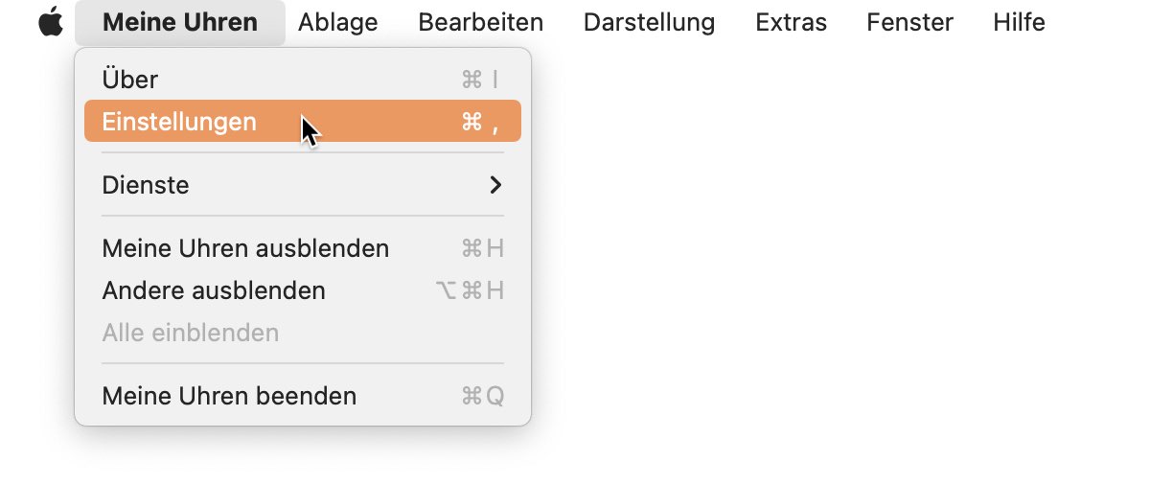Choose Meine Uhren ausblenden
This screenshot has width=1150, height=485.
(303, 248)
